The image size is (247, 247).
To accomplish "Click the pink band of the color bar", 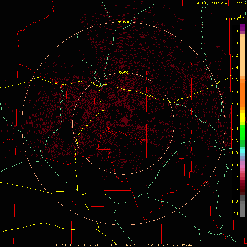I will [242, 166].
